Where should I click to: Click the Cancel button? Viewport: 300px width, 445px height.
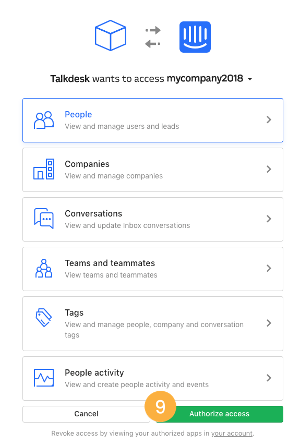(86, 414)
